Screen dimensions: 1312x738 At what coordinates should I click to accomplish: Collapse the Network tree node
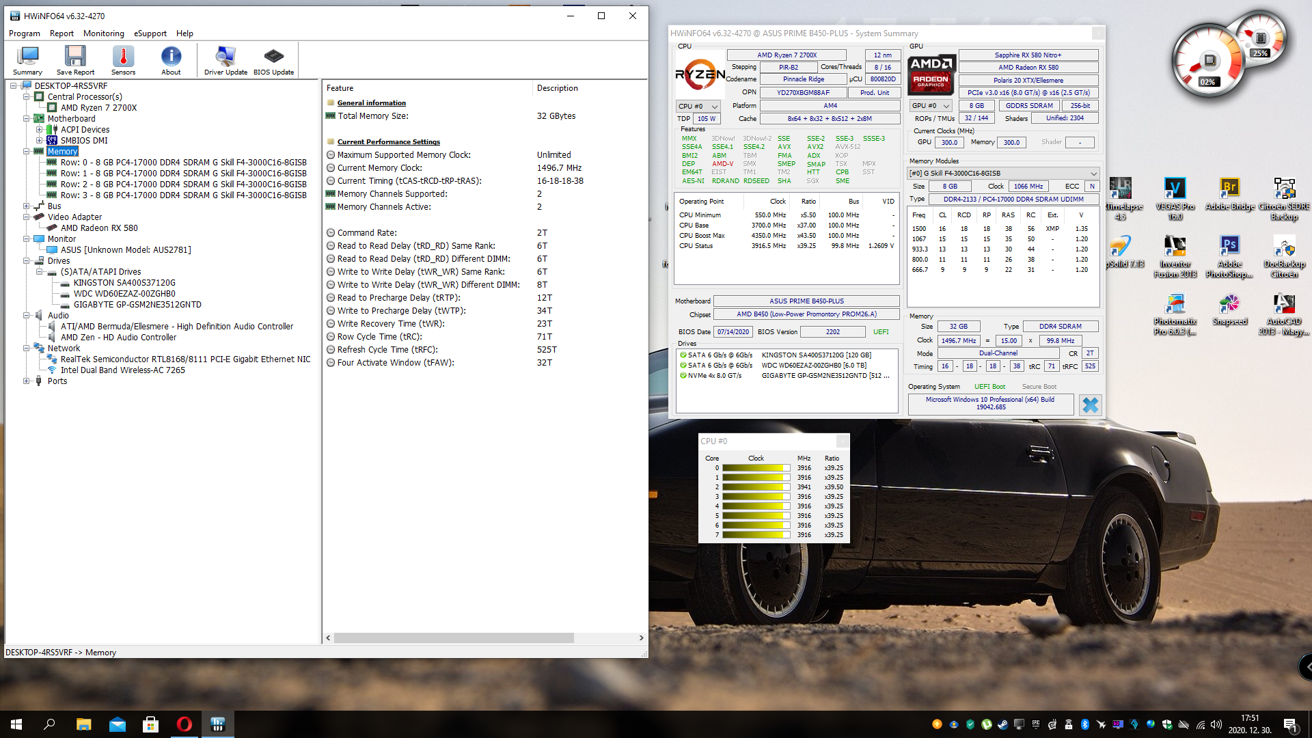(26, 348)
